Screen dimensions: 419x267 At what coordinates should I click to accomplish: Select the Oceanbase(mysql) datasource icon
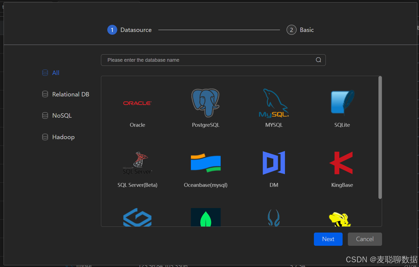pos(206,163)
